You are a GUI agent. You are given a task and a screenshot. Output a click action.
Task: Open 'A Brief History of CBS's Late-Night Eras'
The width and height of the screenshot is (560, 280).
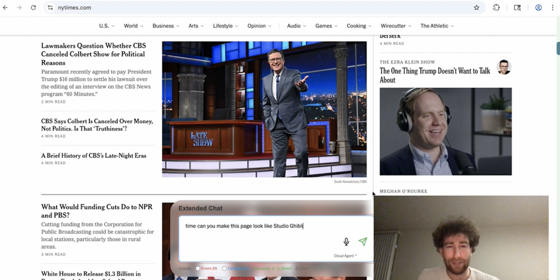pos(94,156)
